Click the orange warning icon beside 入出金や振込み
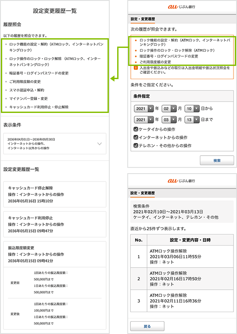 (136, 68)
